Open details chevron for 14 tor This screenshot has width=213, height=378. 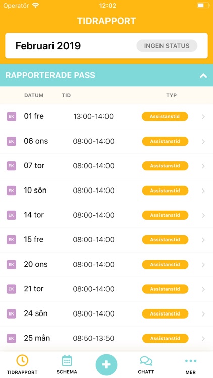[x=203, y=215]
